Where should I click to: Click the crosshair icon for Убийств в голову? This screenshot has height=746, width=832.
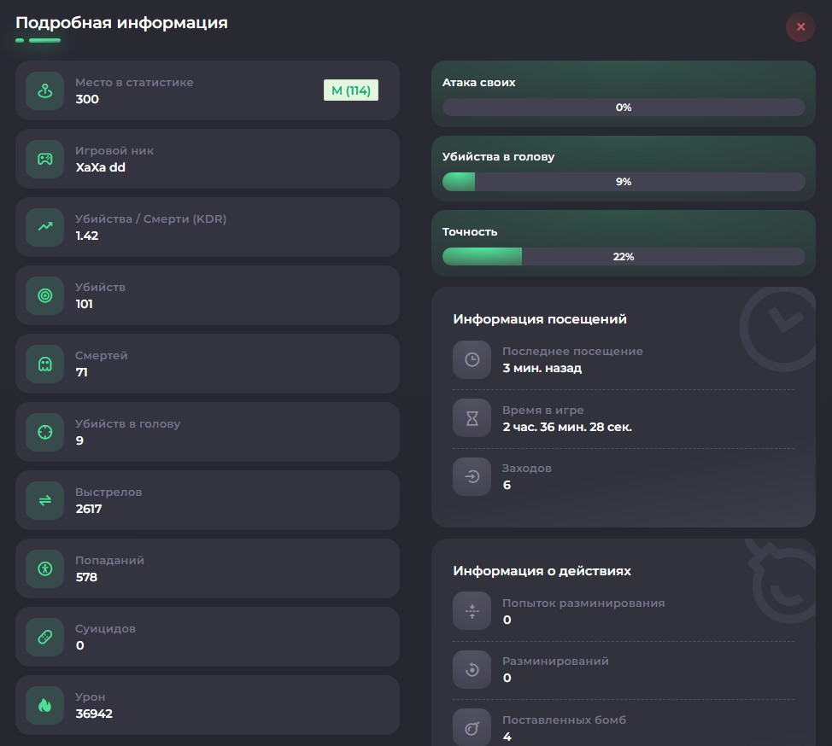45,432
